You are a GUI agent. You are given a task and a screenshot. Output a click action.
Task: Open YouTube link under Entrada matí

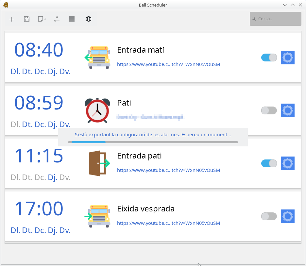point(168,64)
